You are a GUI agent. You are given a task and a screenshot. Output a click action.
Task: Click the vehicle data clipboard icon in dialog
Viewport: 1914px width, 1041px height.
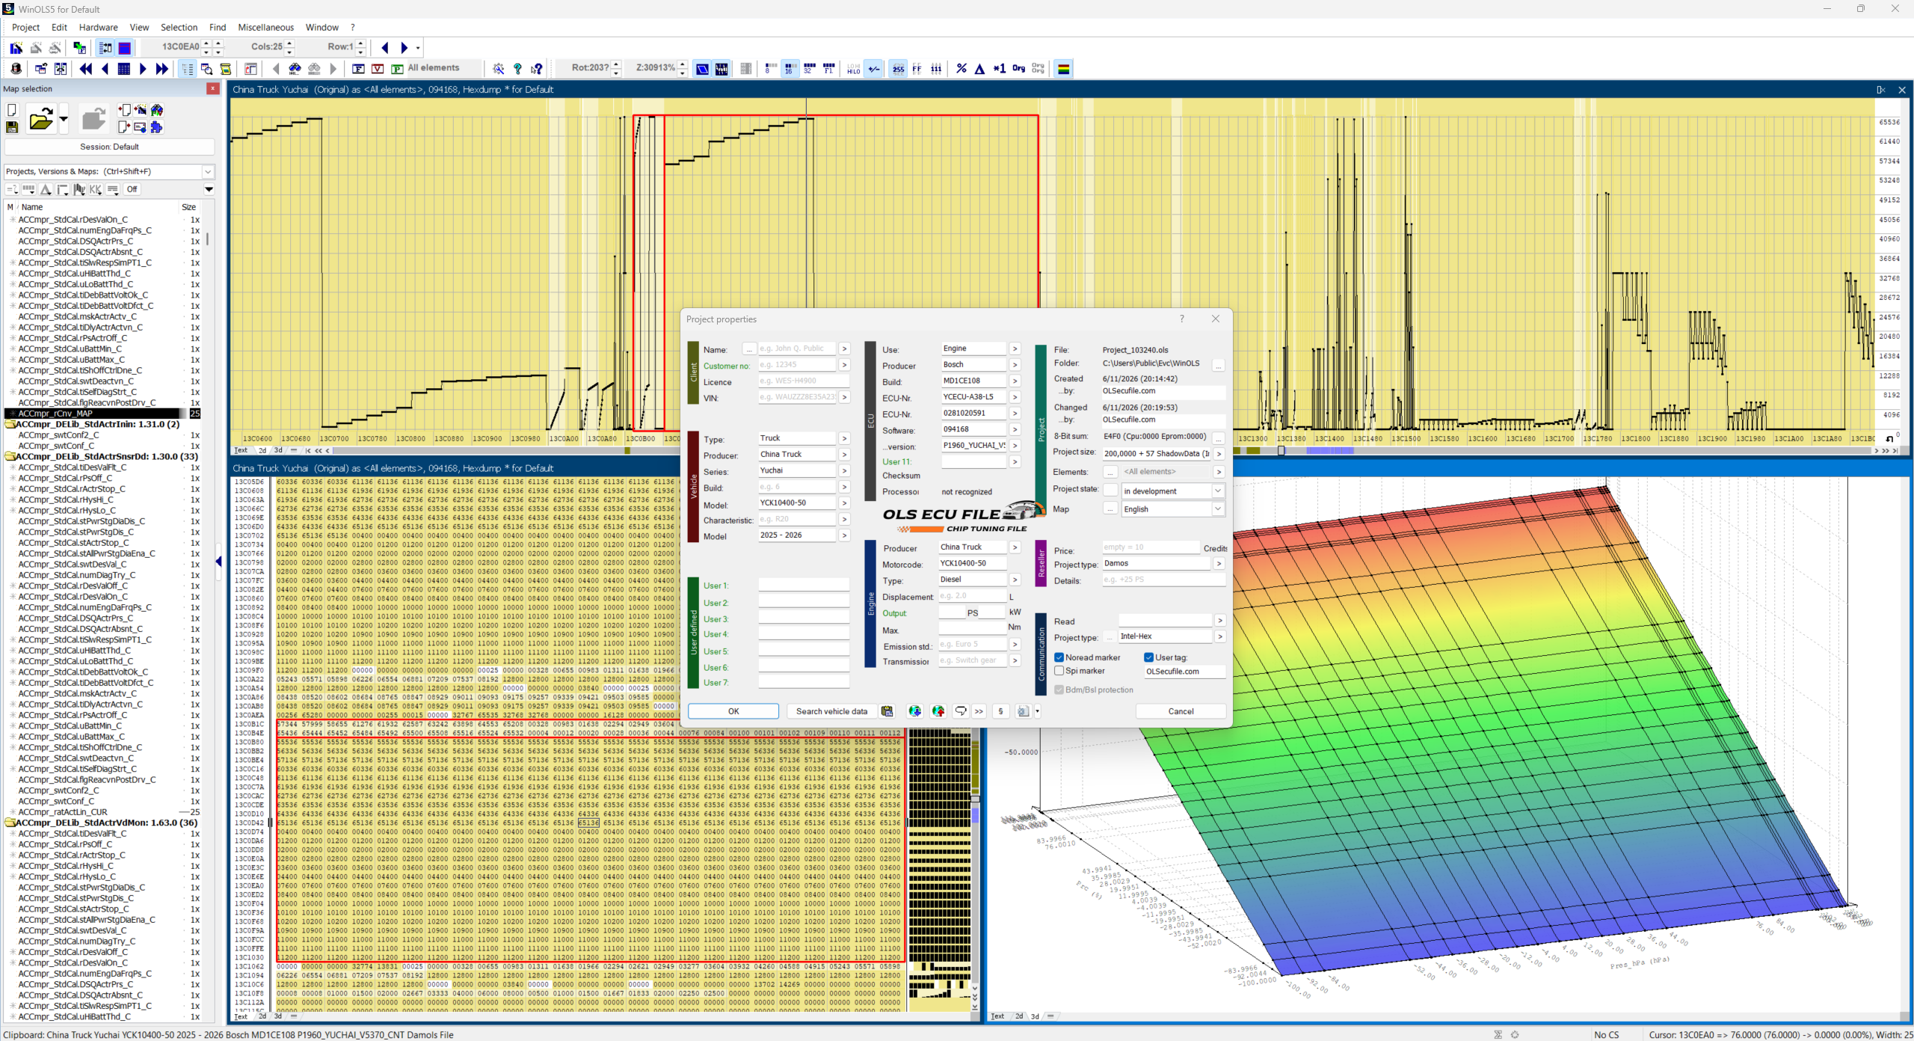coord(887,711)
